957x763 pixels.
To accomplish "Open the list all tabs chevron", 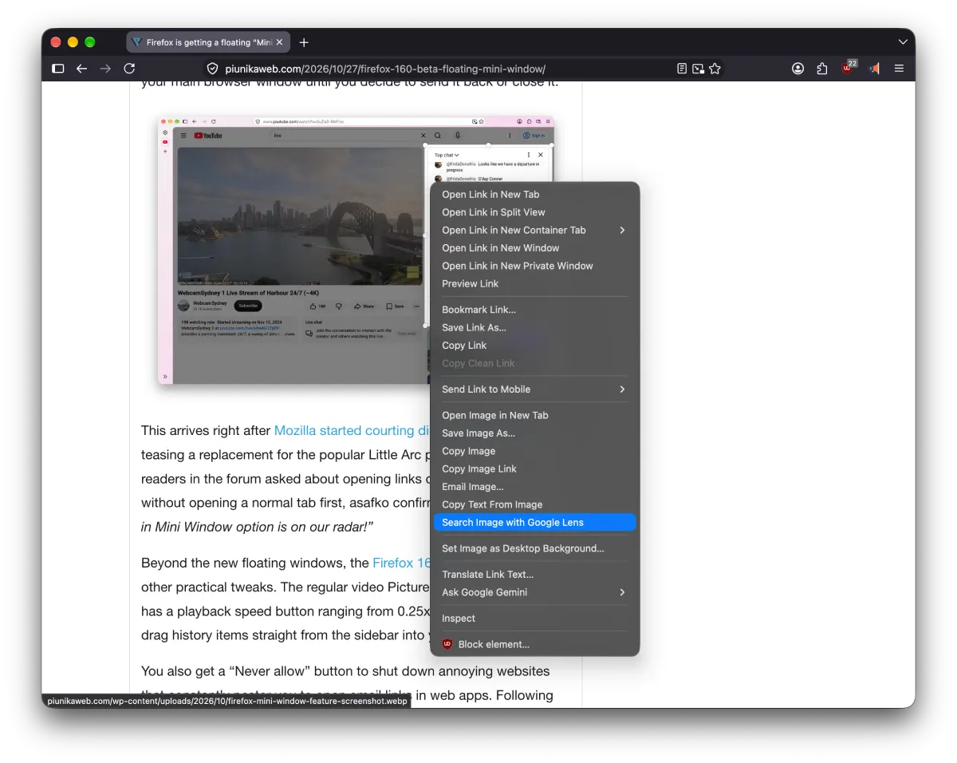I will [903, 42].
